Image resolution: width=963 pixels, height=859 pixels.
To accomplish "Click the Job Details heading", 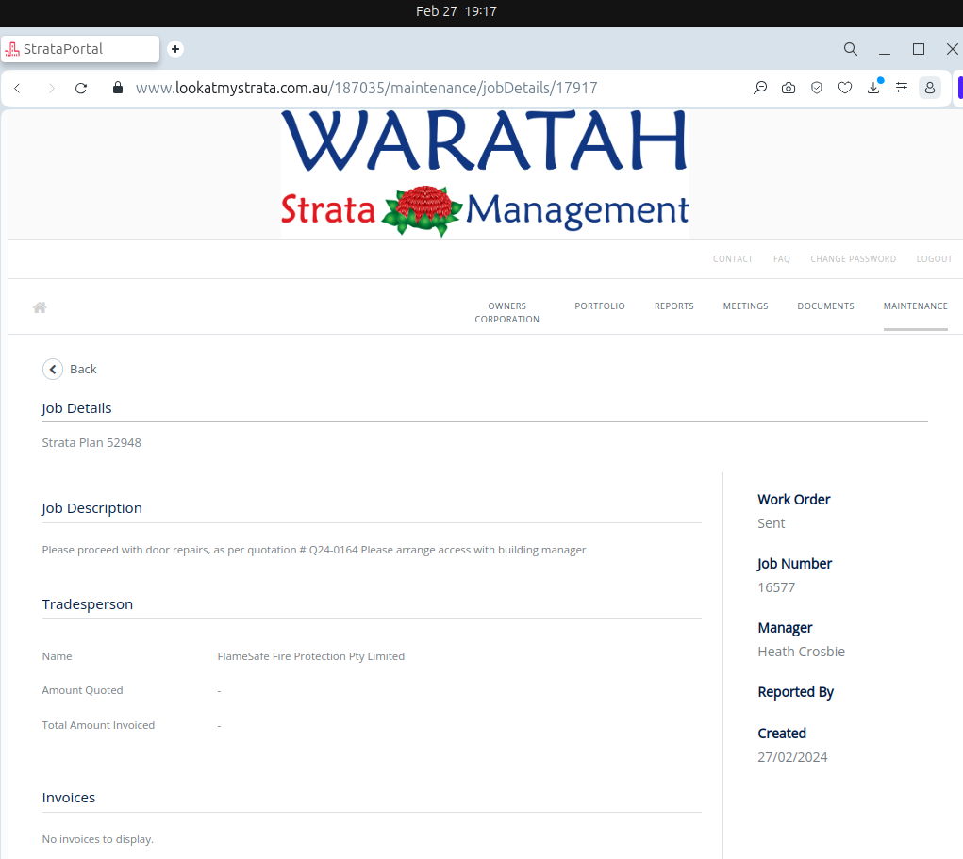I will 76,408.
